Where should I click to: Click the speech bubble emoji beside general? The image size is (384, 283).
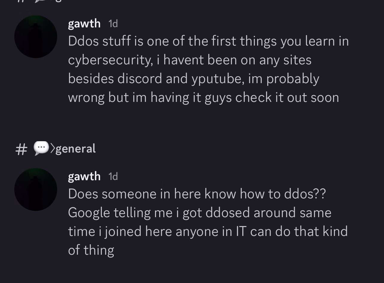[41, 148]
